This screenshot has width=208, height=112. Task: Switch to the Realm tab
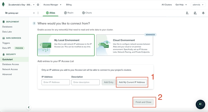point(69,13)
